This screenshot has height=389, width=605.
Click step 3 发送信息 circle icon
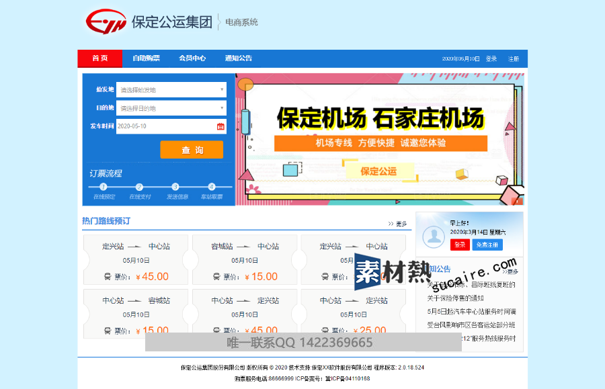(175, 187)
